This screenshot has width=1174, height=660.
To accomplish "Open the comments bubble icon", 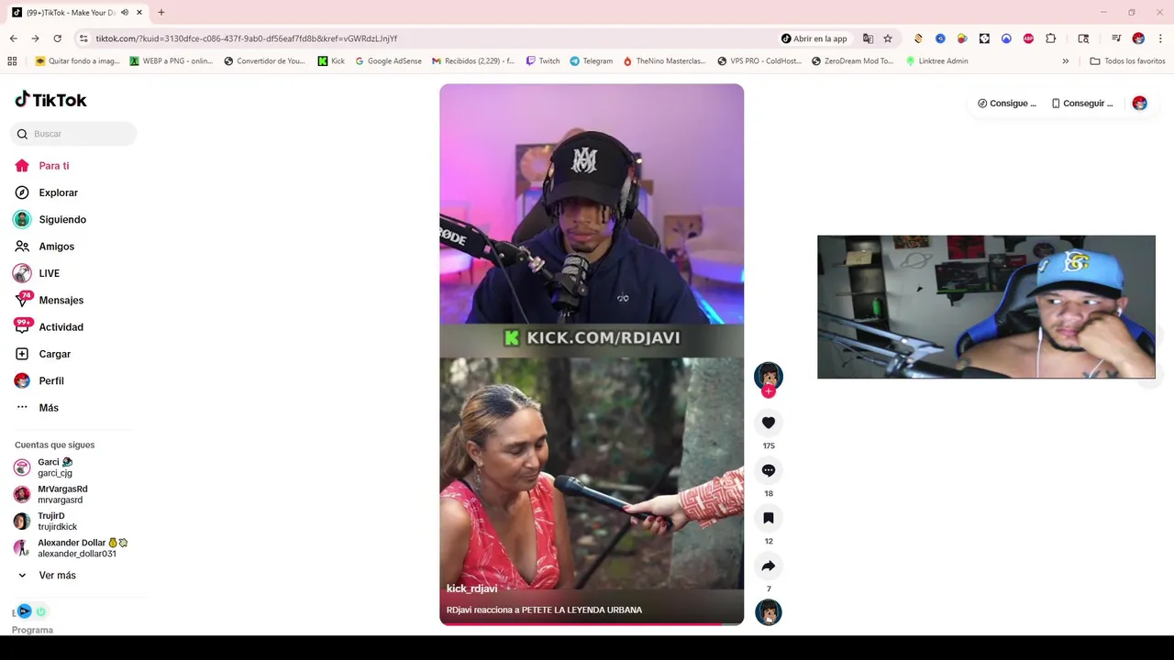I will coord(769,470).
